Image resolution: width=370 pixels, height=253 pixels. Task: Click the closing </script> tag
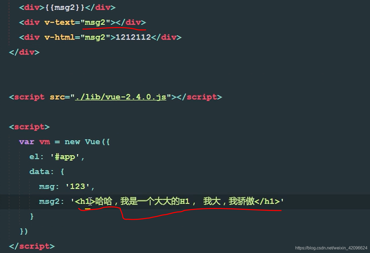[x=32, y=246]
